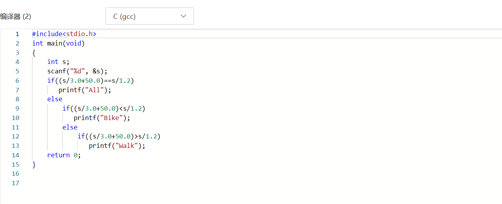Open the C (gcc) compiler dropdown
Image resolution: width=502 pixels, height=204 pixels.
click(149, 16)
